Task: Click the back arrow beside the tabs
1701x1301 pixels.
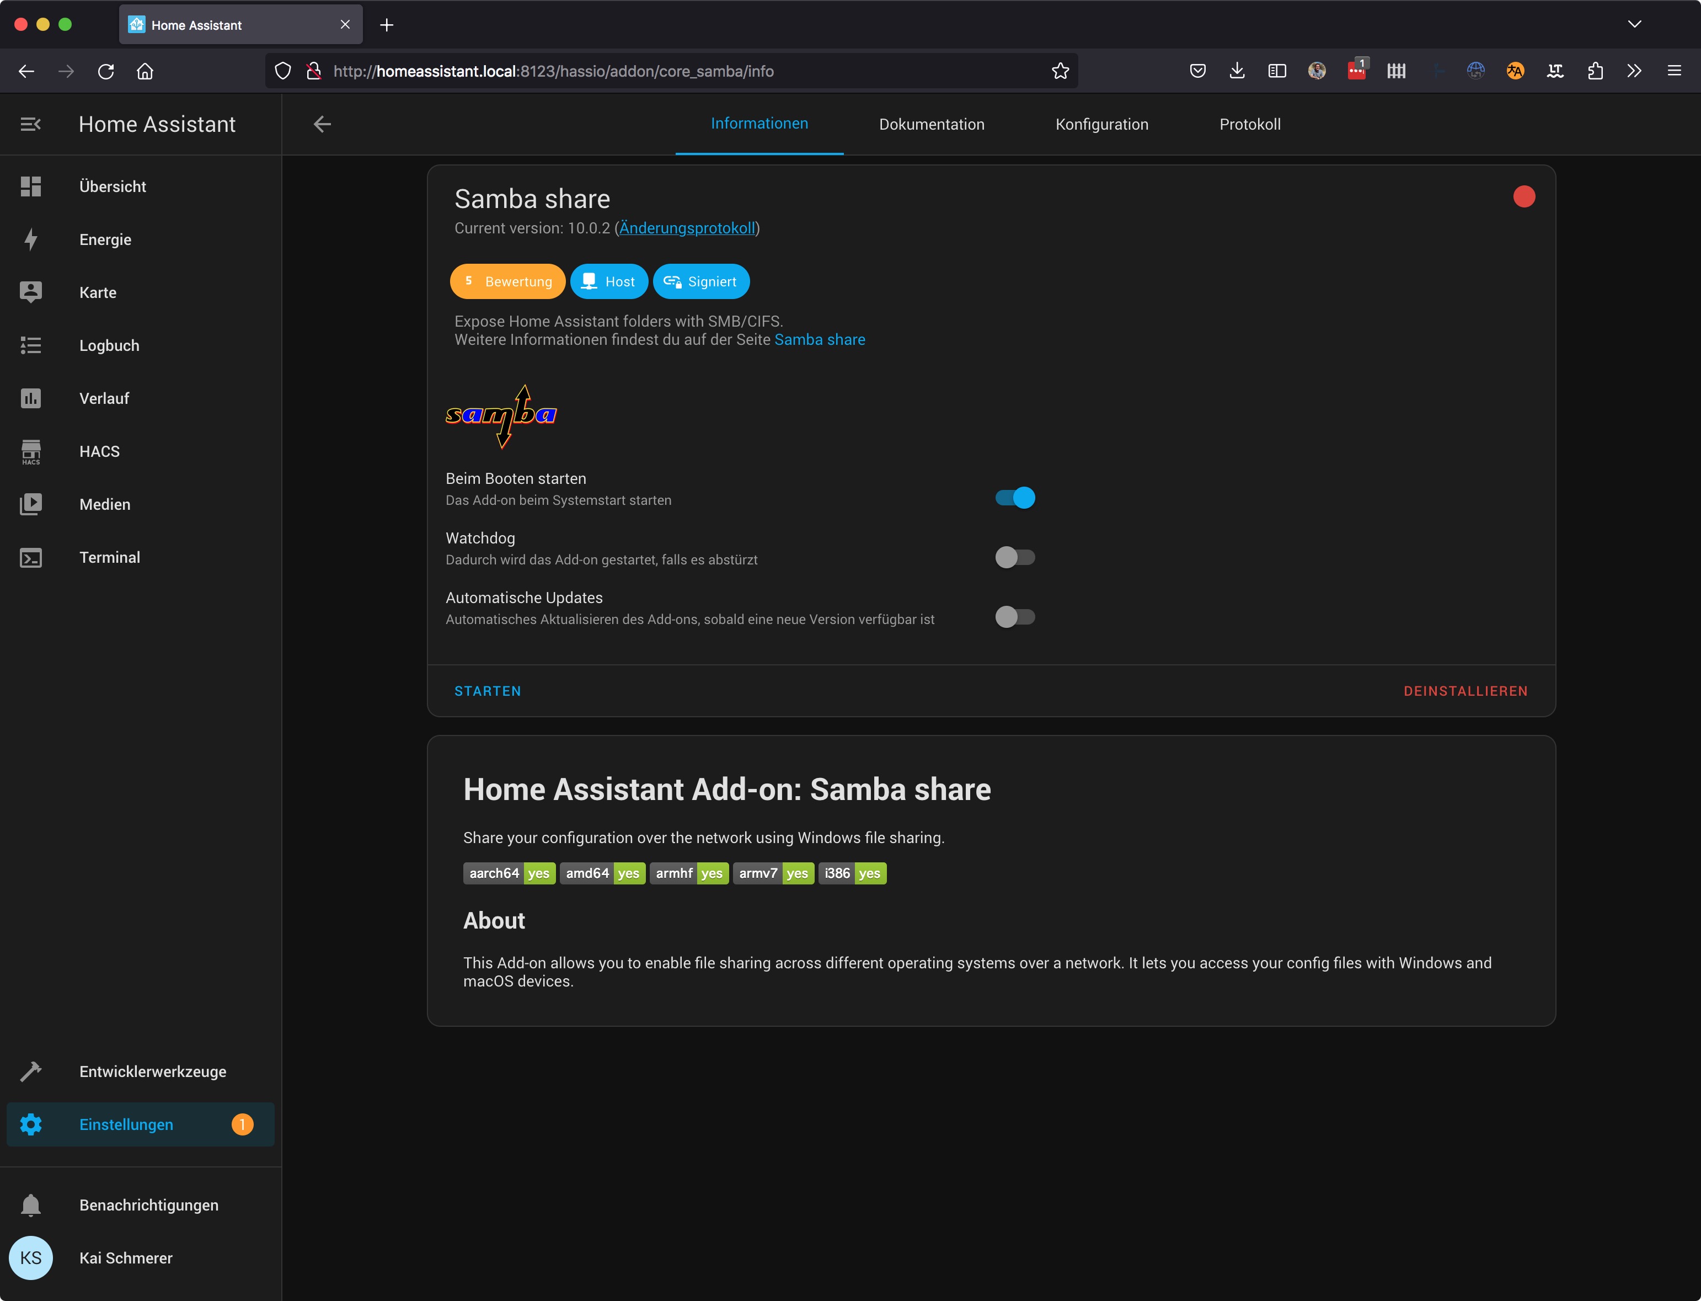Action: (x=322, y=124)
